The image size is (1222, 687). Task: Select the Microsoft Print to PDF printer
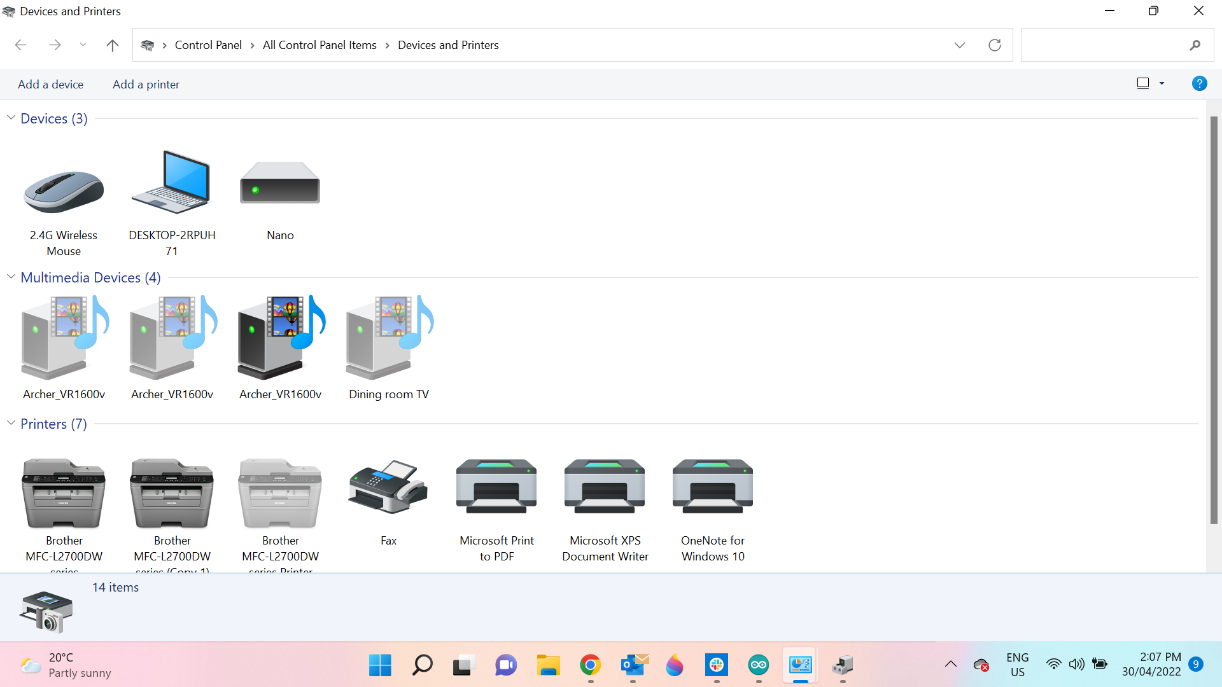coord(496,489)
